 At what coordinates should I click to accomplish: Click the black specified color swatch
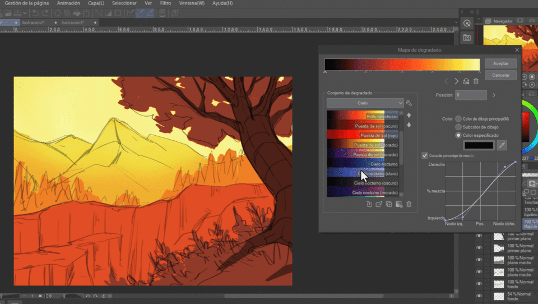tap(478, 146)
